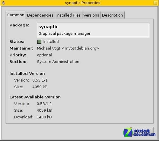The width and height of the screenshot is (159, 141).
Task: Click the 'Download:' label
Action: point(24,117)
